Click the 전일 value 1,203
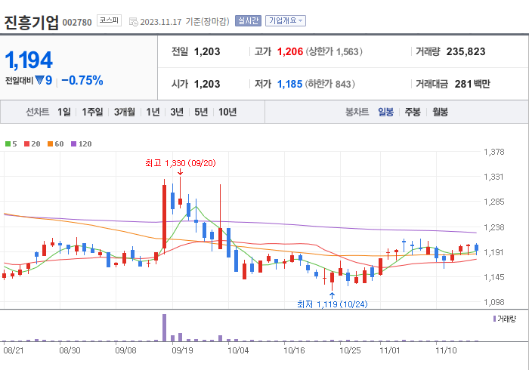 click(x=207, y=51)
